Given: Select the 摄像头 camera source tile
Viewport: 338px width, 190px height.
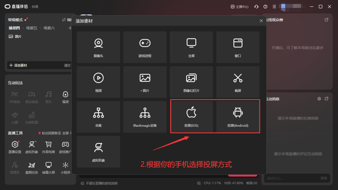Looking at the screenshot, I should coord(98,47).
